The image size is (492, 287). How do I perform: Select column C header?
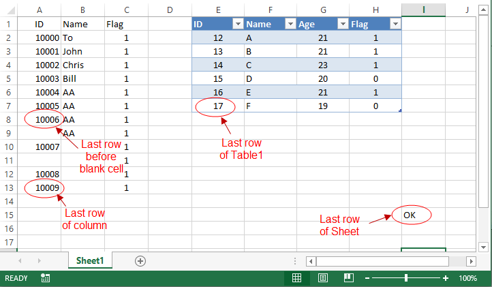(x=127, y=10)
